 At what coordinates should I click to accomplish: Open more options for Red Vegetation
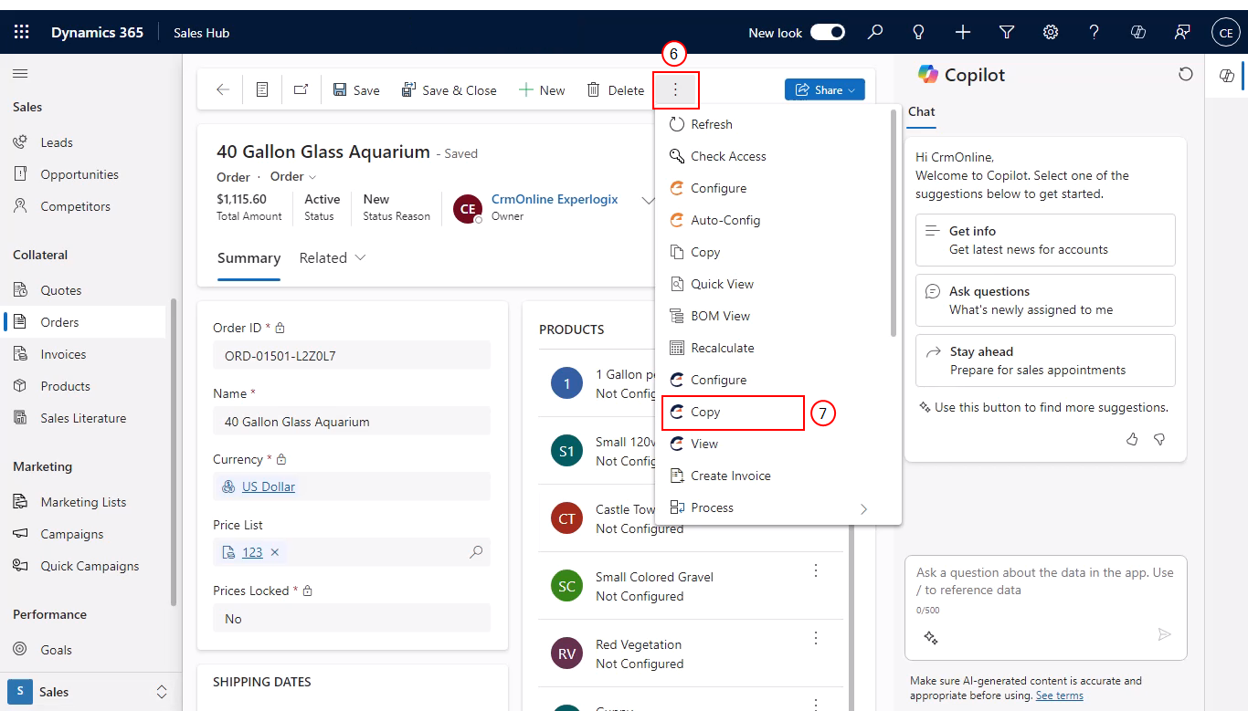point(817,638)
